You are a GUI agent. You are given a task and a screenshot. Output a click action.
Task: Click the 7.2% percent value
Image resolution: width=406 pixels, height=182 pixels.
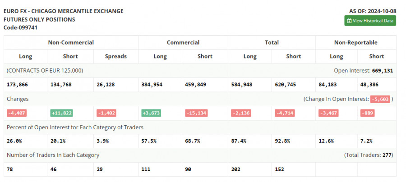click(x=366, y=141)
